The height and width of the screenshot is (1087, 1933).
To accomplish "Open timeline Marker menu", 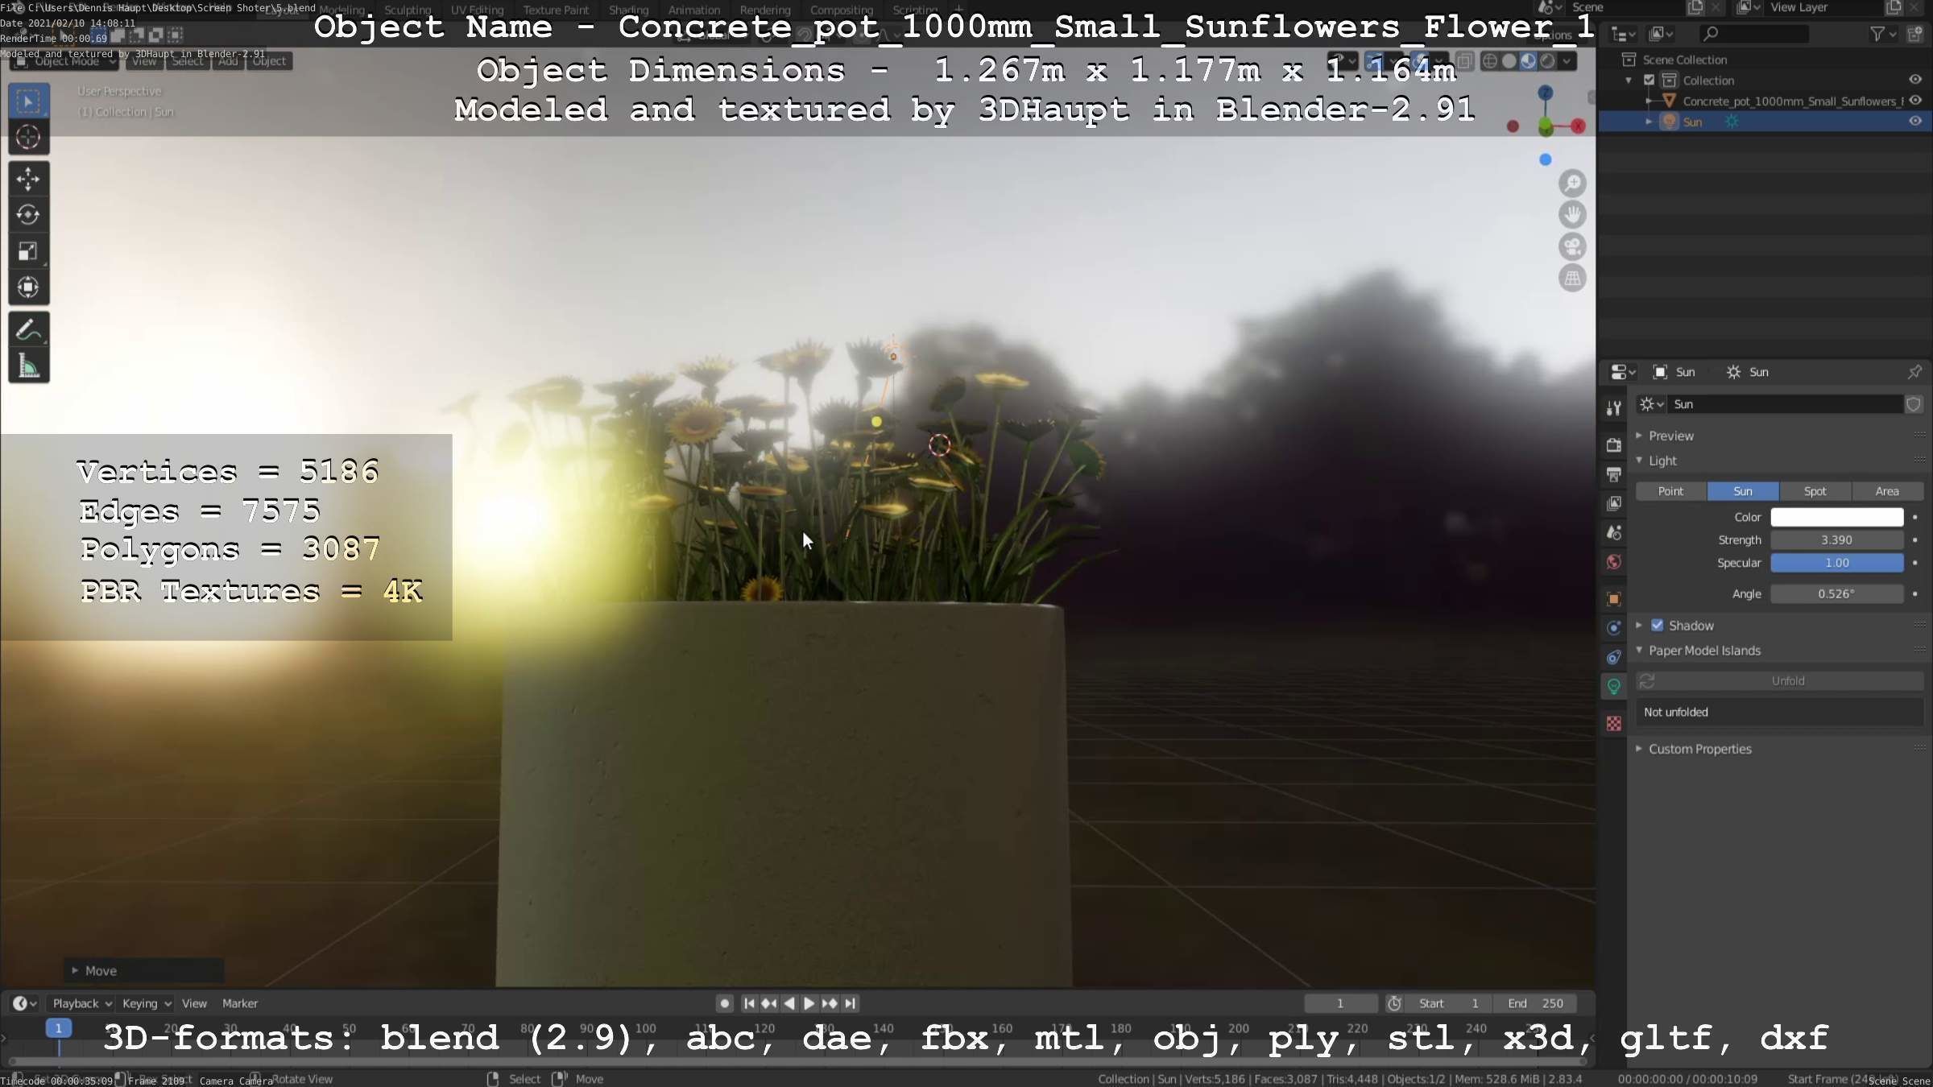I will [x=240, y=1003].
